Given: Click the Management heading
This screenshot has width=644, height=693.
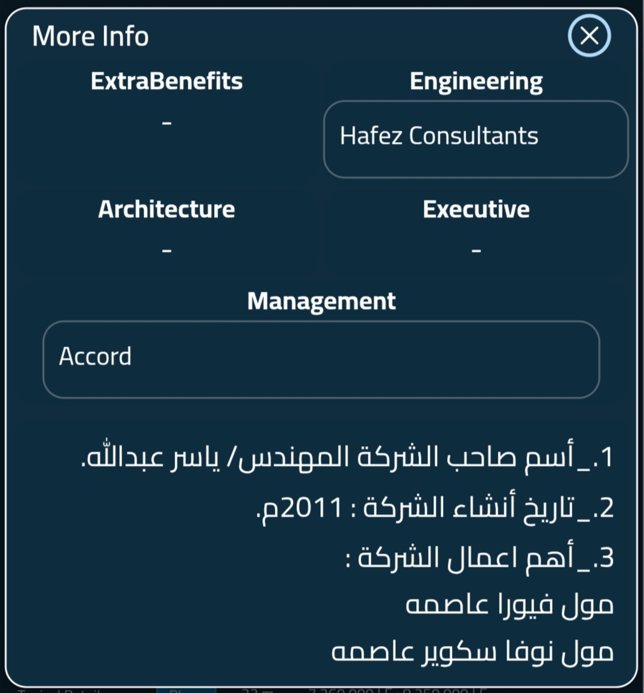Looking at the screenshot, I should click(321, 301).
